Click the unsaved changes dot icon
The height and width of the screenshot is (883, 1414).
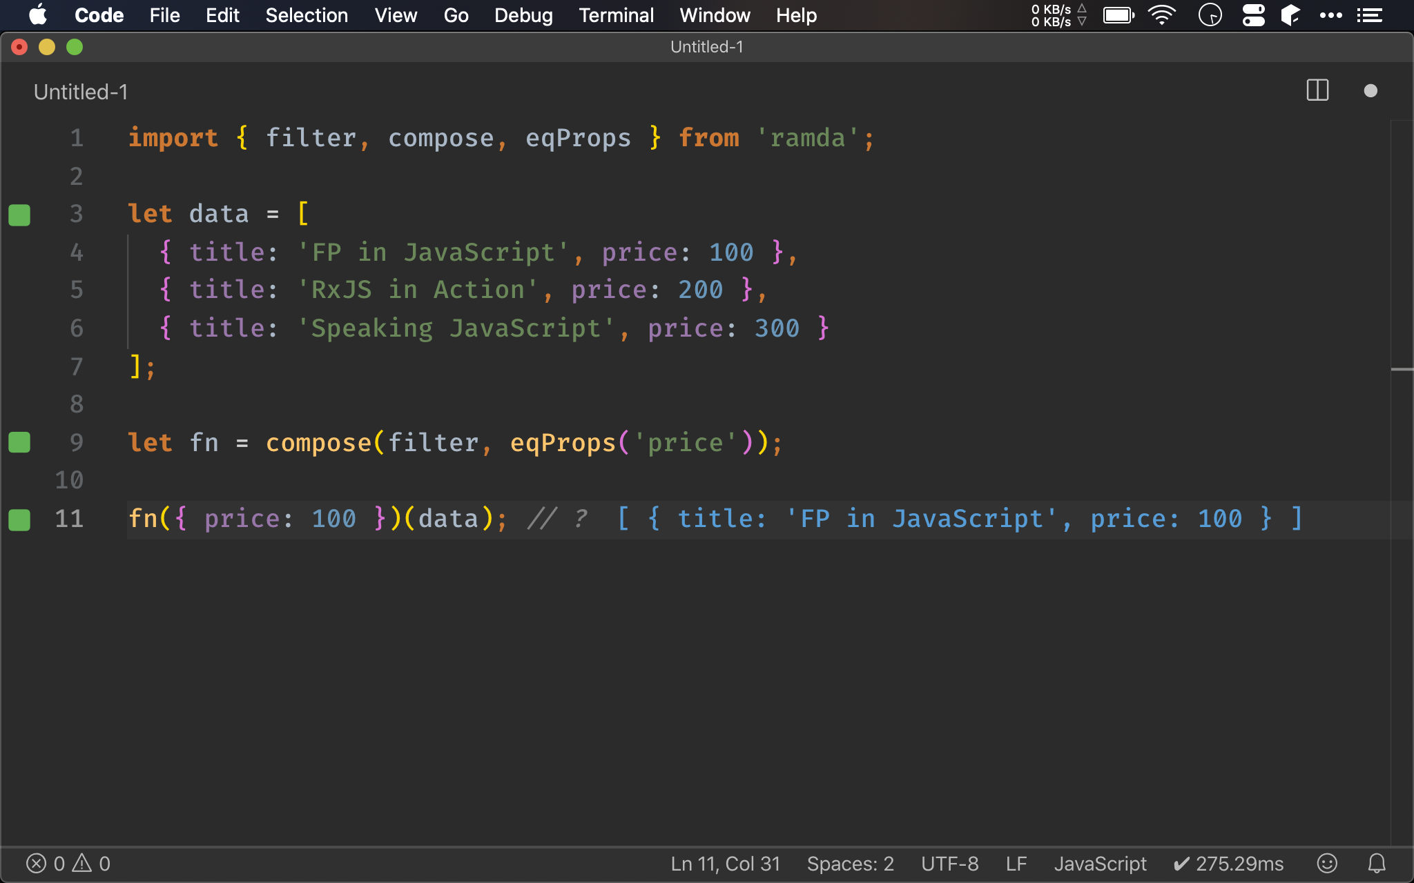[1371, 91]
